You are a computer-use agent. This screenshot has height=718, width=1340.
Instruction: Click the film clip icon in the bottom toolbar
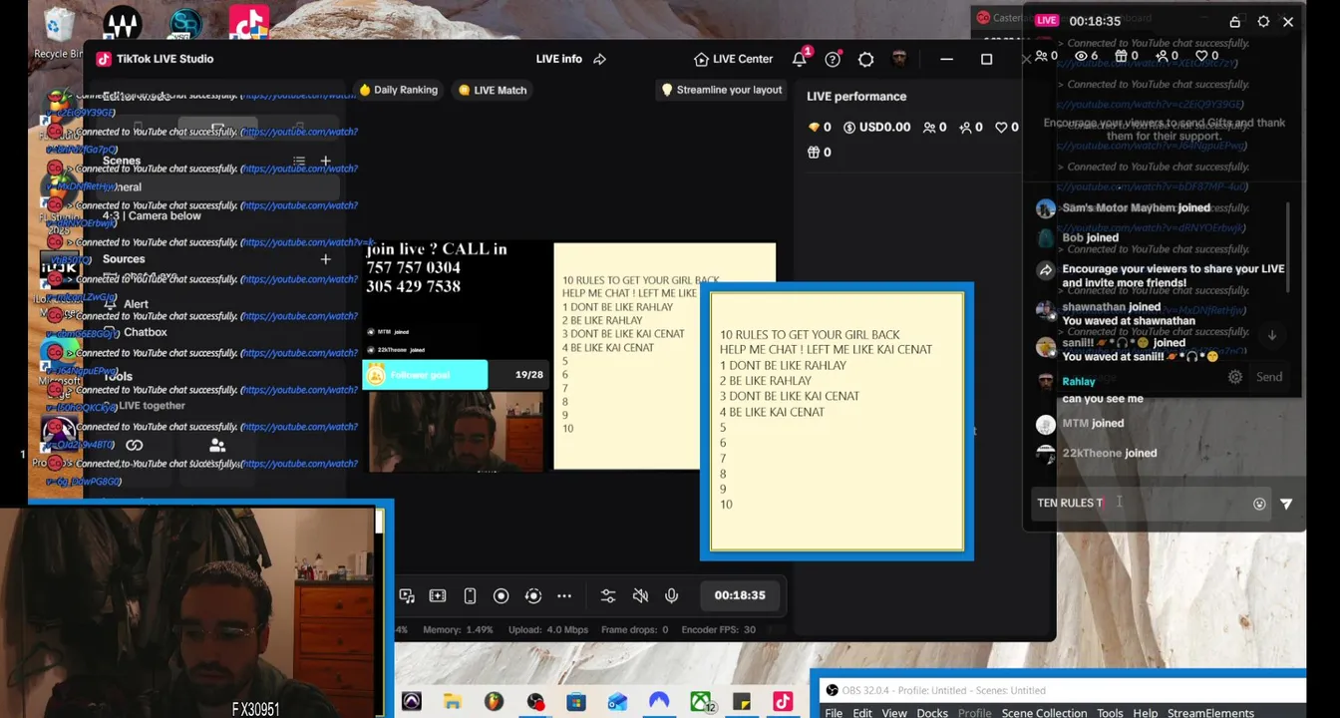click(438, 595)
